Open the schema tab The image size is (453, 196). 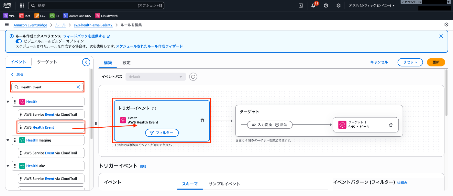point(190,184)
